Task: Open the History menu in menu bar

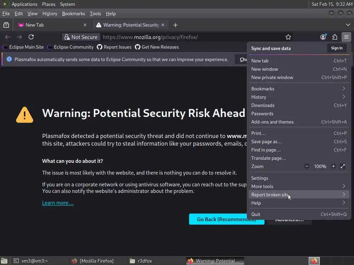Action: click(x=50, y=13)
